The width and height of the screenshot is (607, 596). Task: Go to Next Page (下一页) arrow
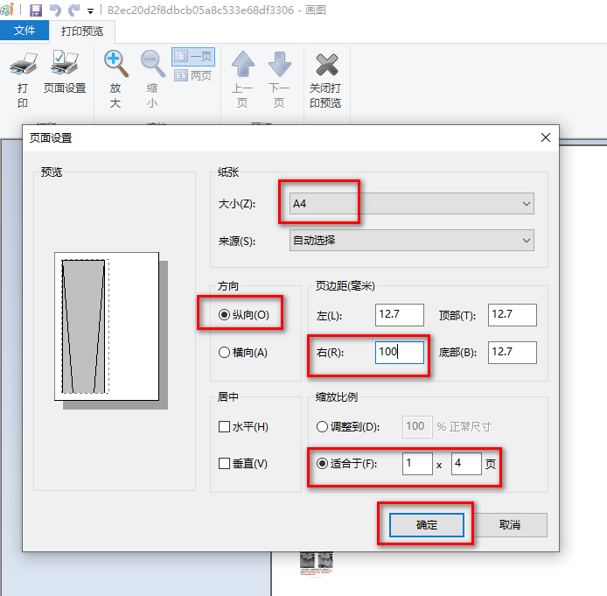point(279,64)
